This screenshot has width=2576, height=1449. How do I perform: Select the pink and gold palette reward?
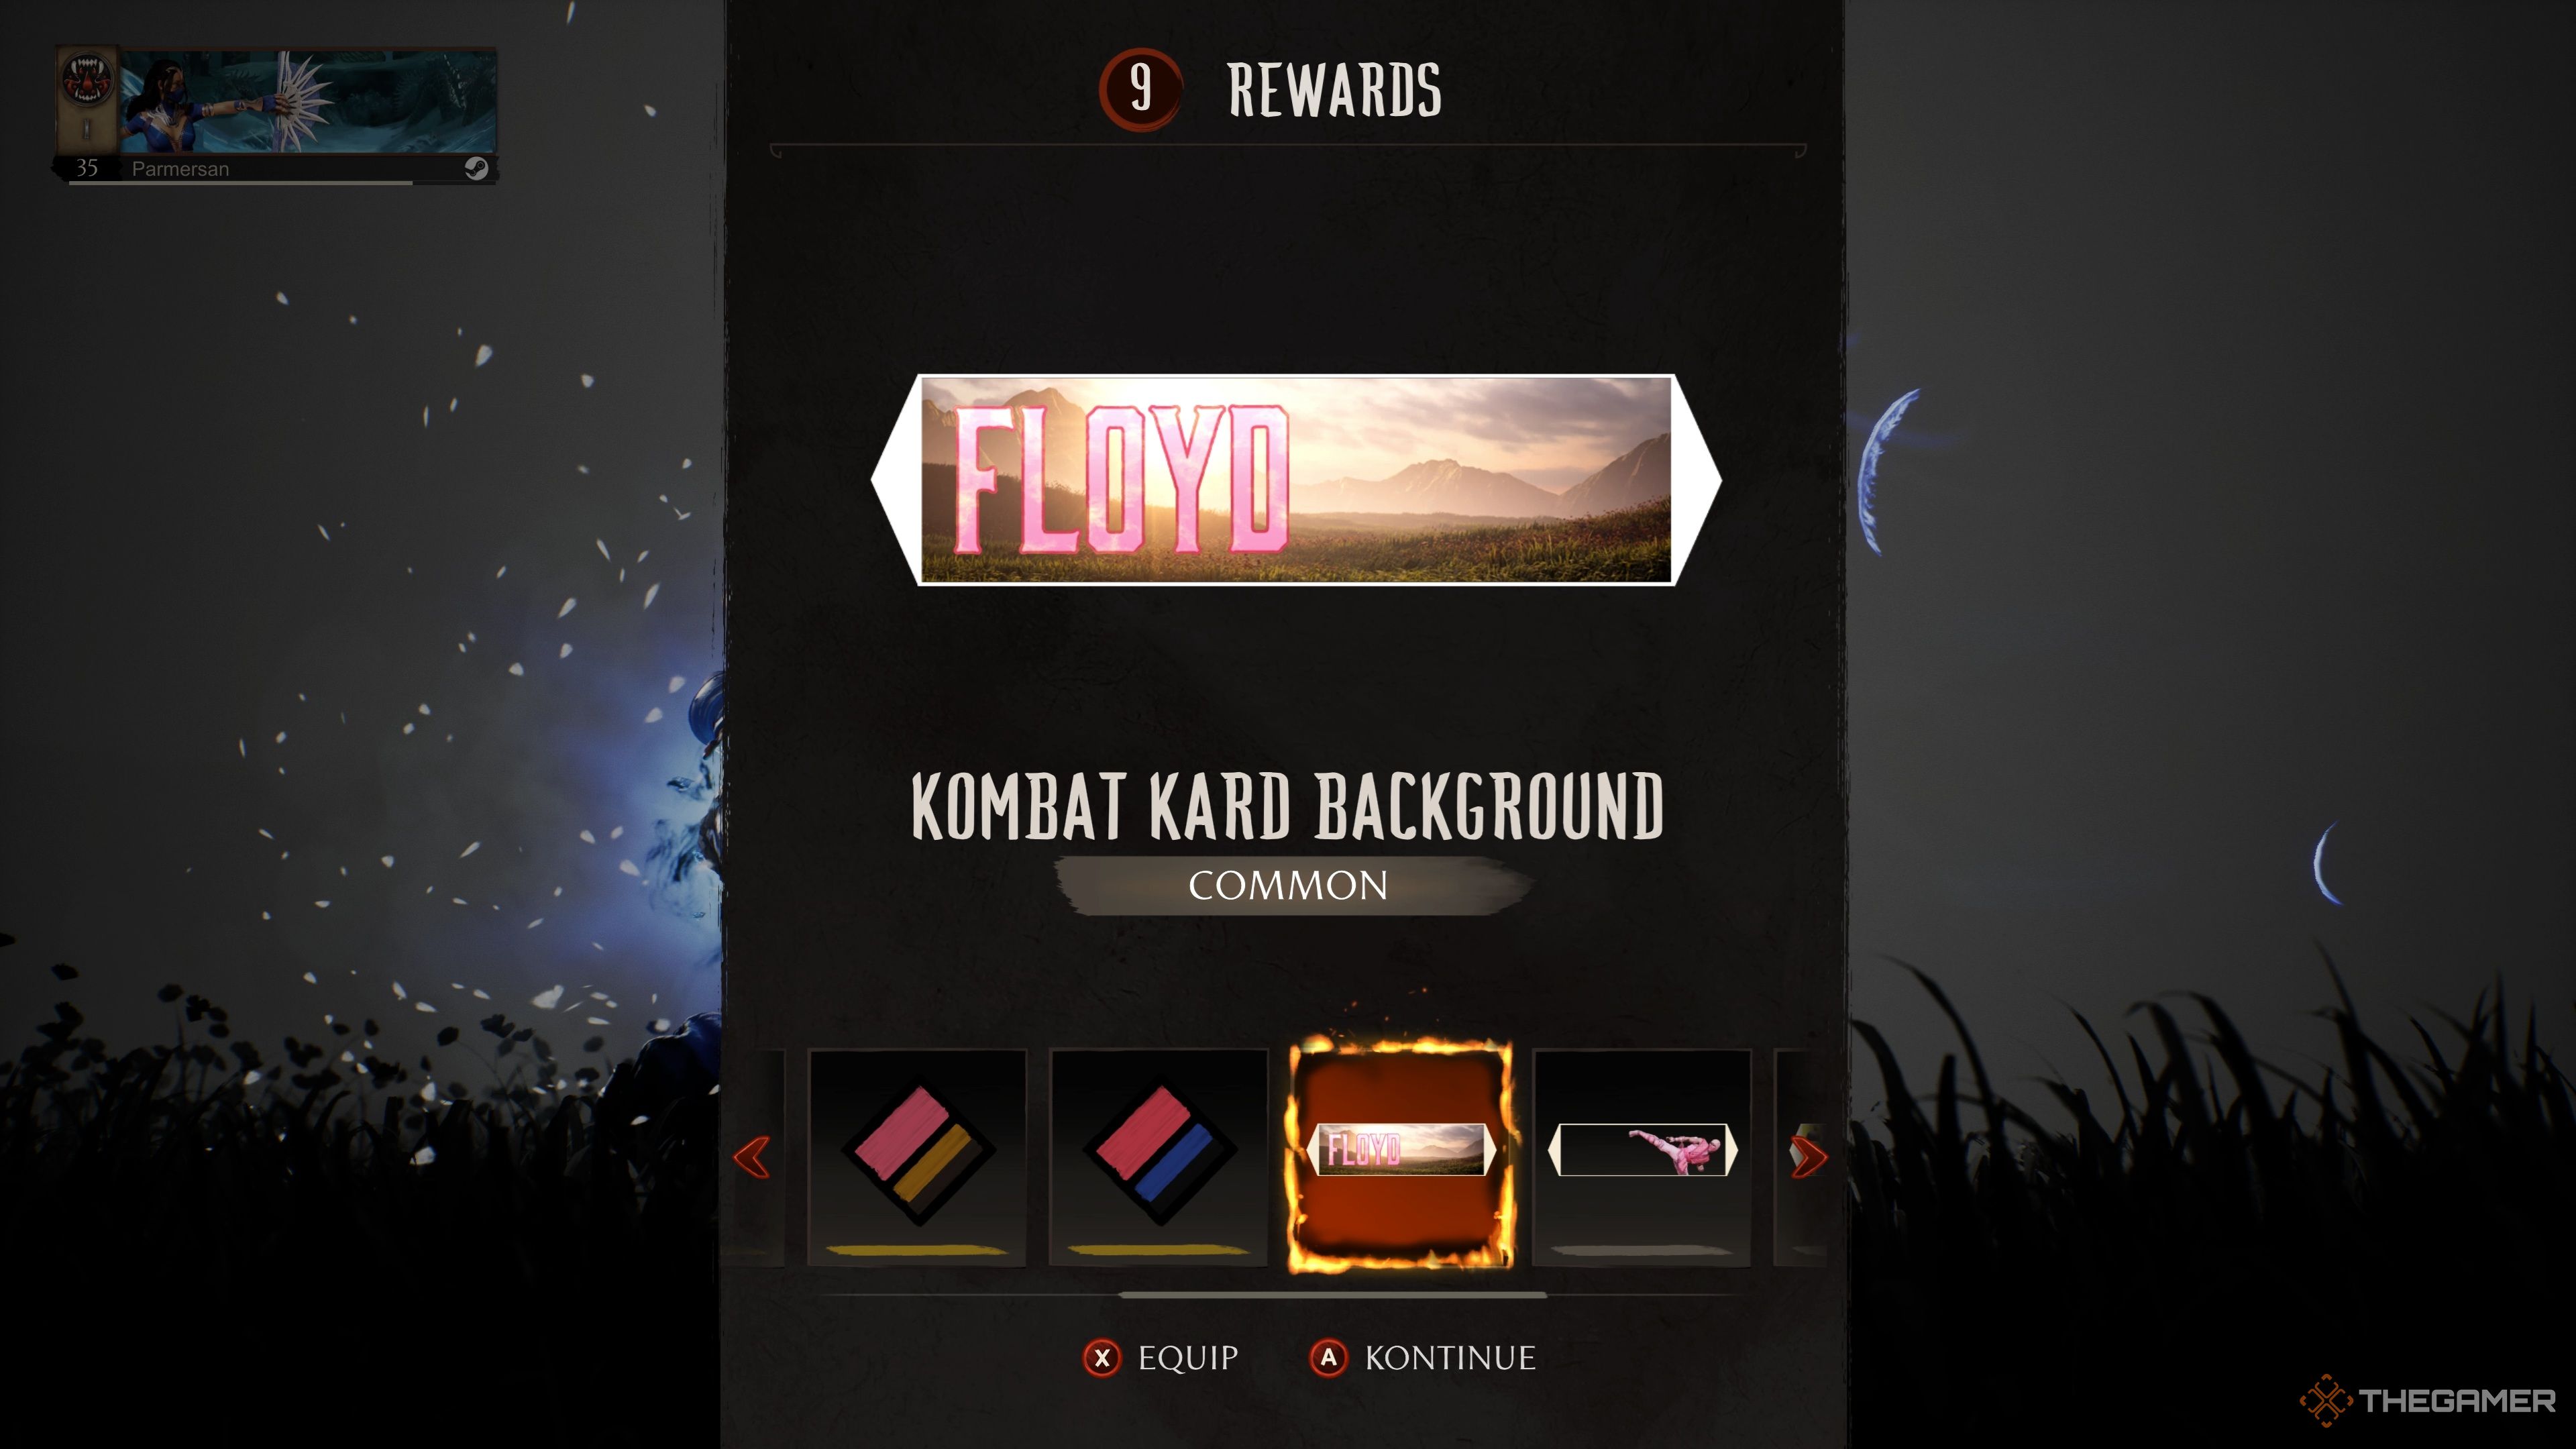point(917,1157)
